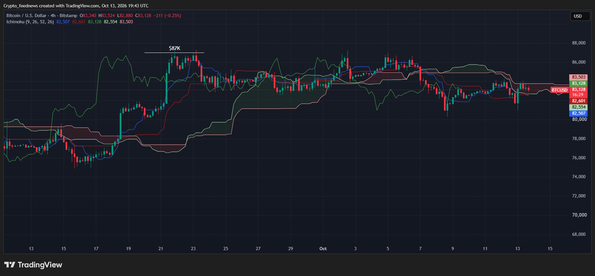This screenshot has height=276, width=595.
Task: Click the 16:29 countdown timer tag
Action: (x=578, y=95)
